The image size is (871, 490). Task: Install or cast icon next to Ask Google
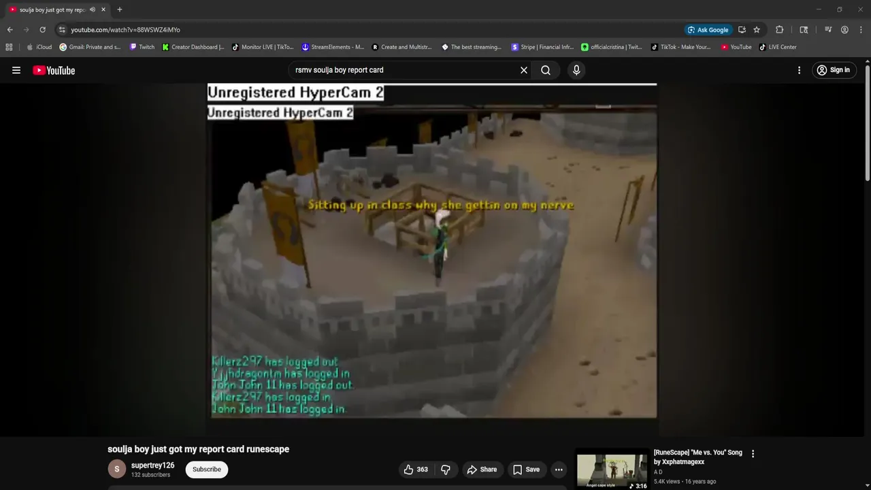(x=742, y=30)
